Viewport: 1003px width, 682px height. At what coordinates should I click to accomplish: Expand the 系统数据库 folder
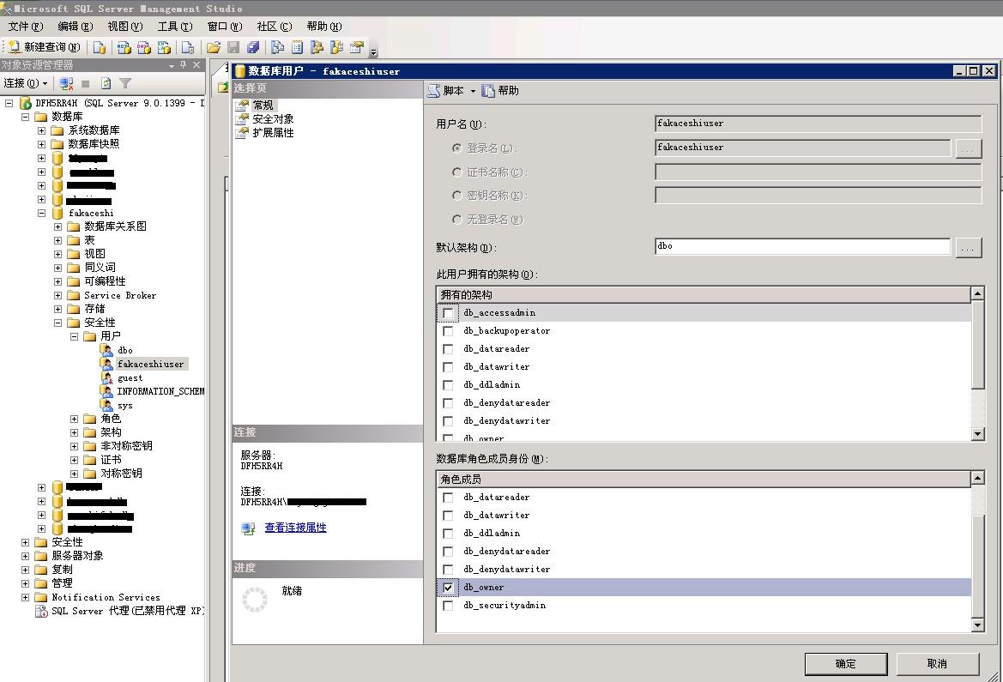tap(41, 130)
